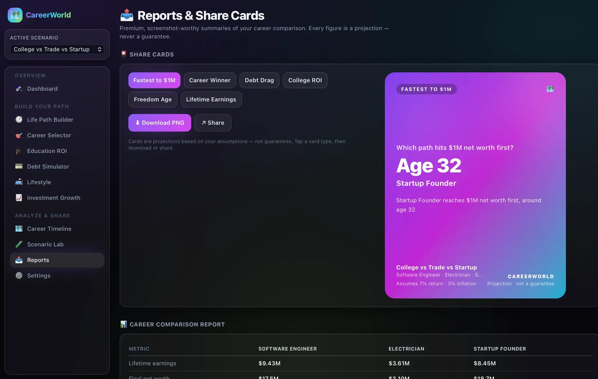Screen dimensions: 598x379
Task: Select the Career Winner card type
Action: click(210, 80)
